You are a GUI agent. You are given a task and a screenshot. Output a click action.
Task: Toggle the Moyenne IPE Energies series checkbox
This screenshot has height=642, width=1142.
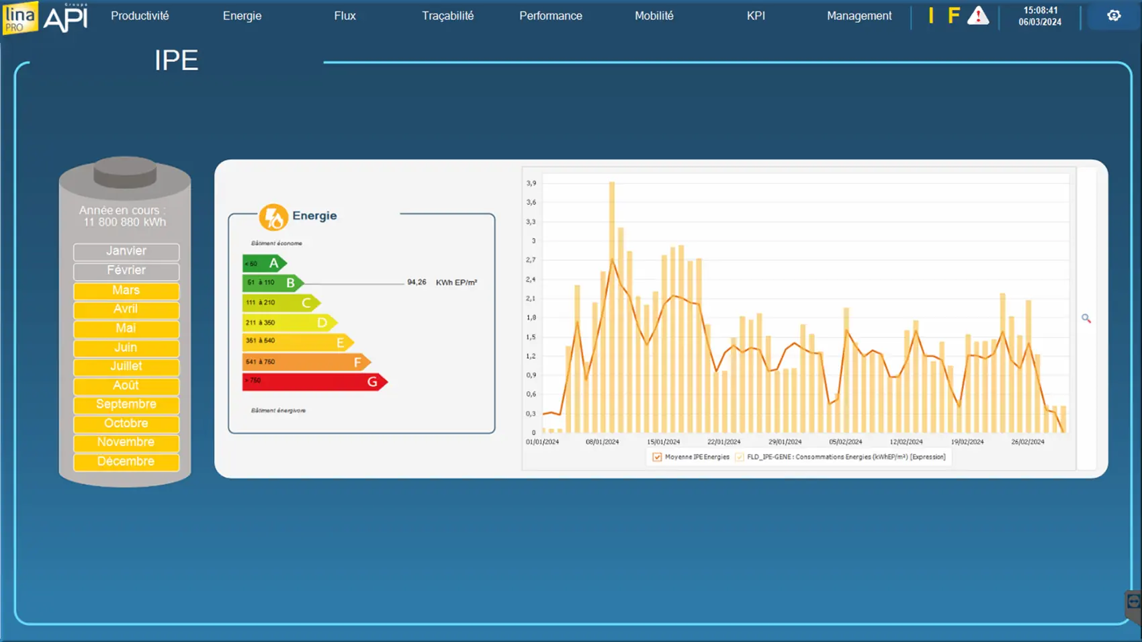(657, 457)
